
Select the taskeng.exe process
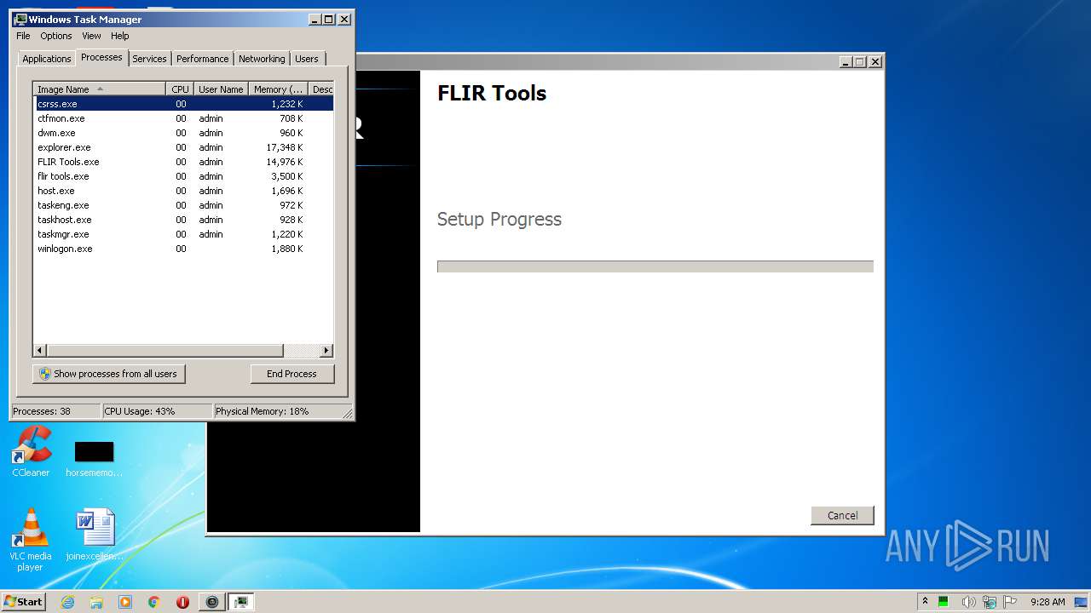[183, 205]
